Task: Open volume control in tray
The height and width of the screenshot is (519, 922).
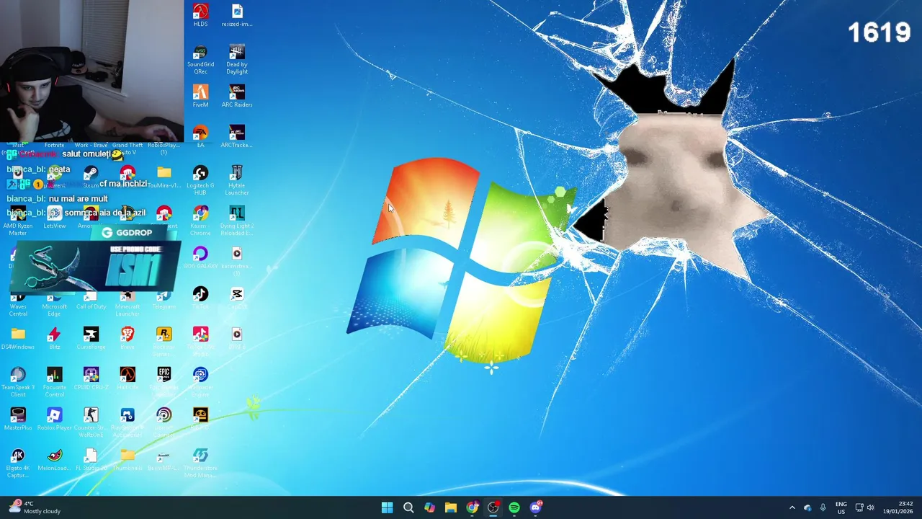Action: (870, 507)
